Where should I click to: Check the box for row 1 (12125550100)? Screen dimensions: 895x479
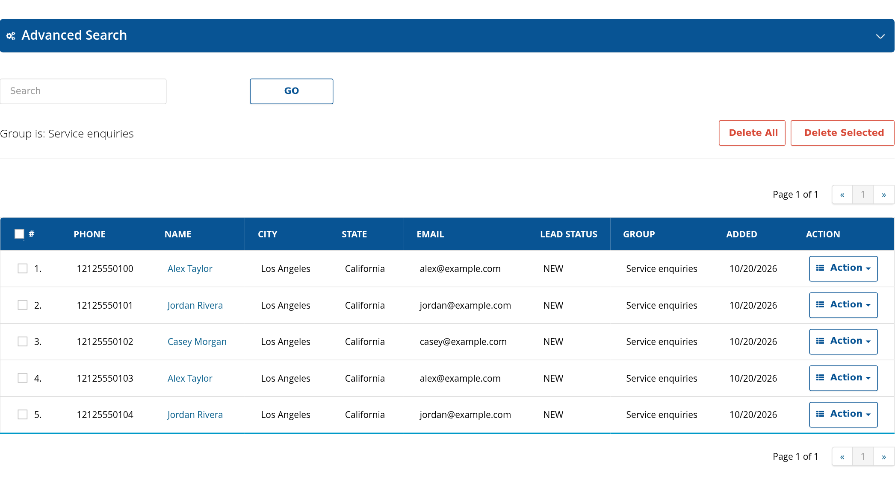point(23,269)
